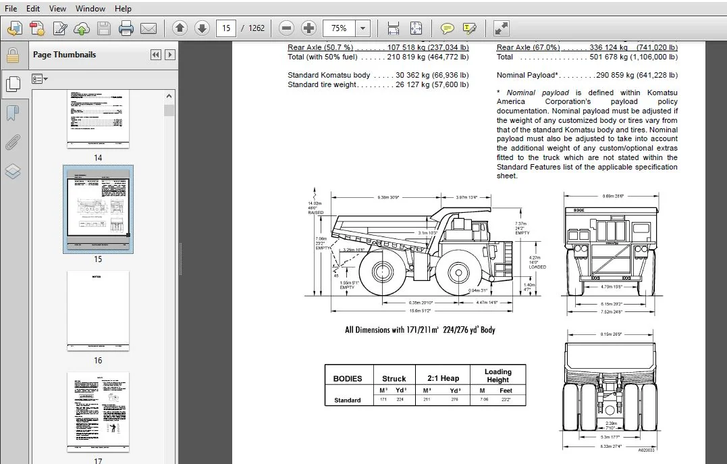Click thumbnails scrollbar up arrow
Image resolution: width=727 pixels, height=464 pixels.
coord(169,96)
